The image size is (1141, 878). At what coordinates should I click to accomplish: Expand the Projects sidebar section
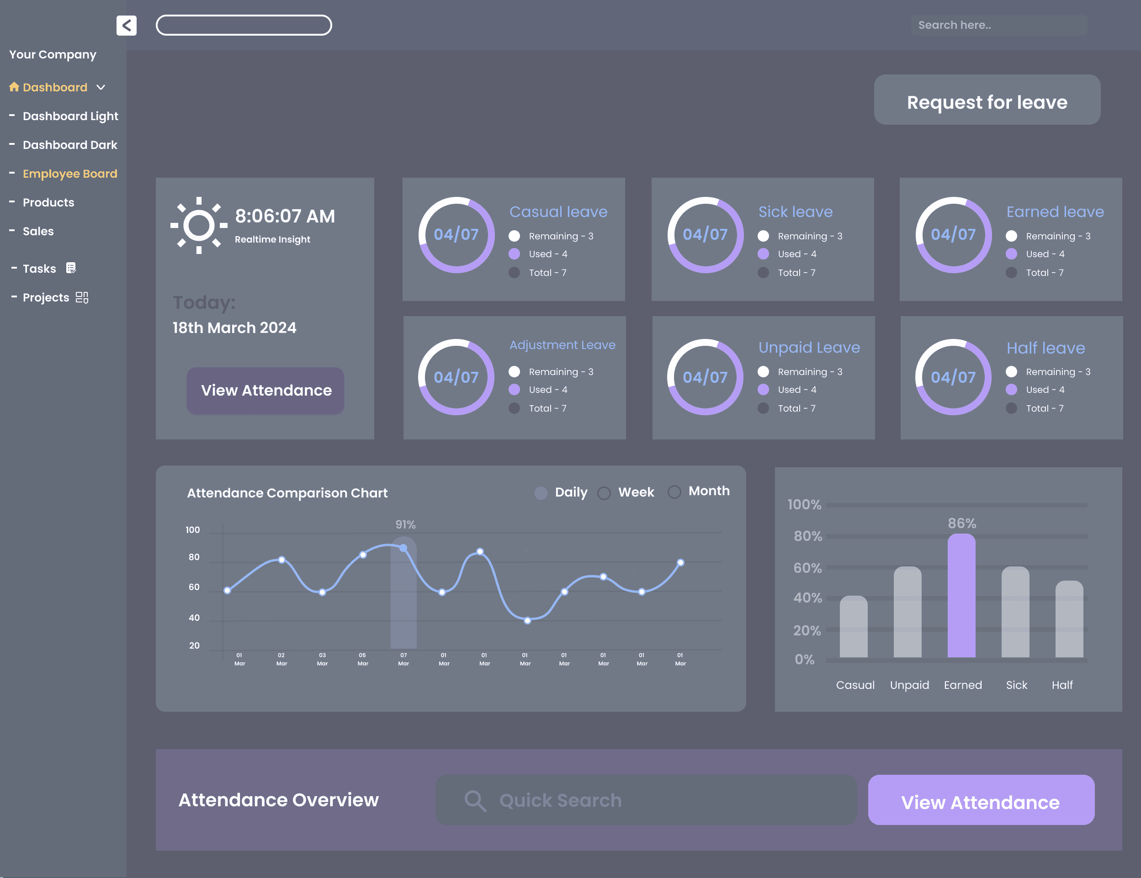tap(45, 297)
